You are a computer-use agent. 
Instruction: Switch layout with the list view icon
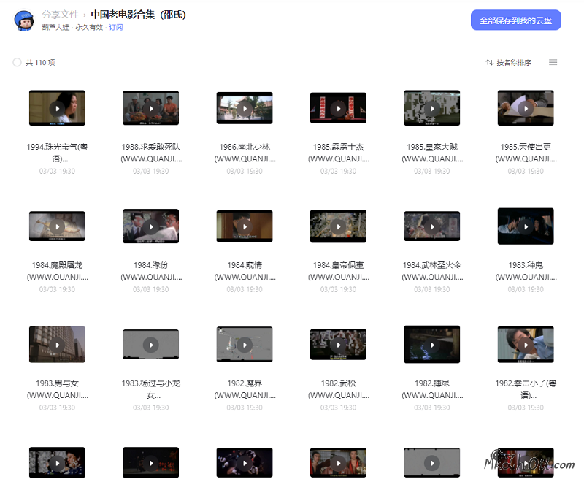pos(553,62)
